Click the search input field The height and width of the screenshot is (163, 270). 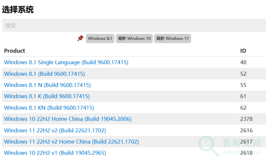point(134,26)
